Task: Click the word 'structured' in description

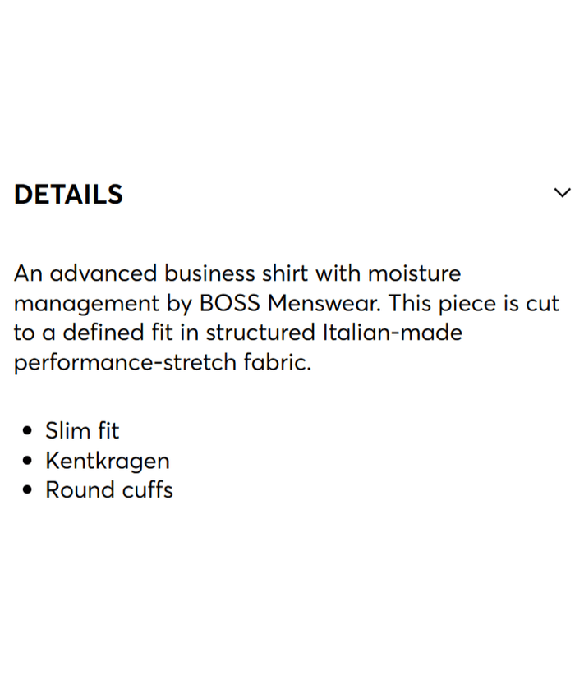Action: tap(260, 333)
